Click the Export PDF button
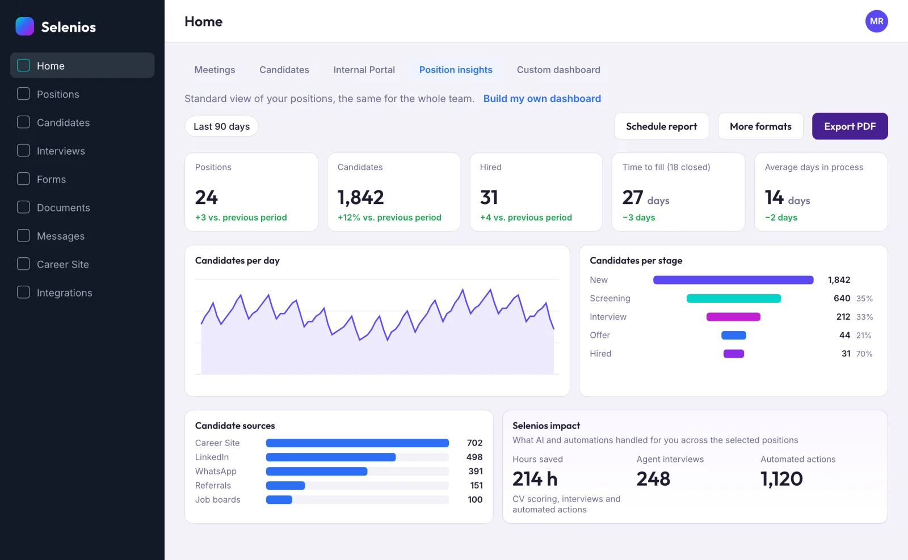Screen dimensions: 908x560 tap(850, 126)
